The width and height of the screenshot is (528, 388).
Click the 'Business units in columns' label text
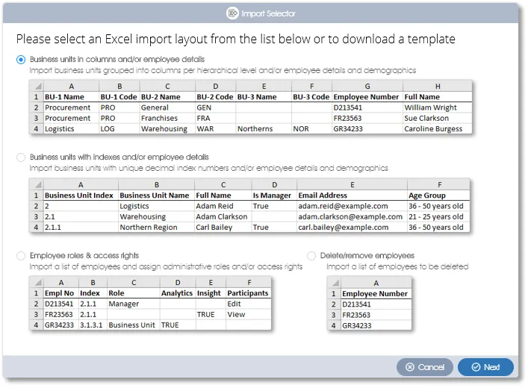117,60
